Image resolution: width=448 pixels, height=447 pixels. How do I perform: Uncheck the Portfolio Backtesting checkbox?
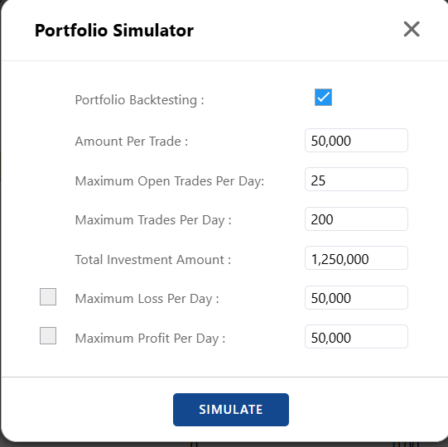pos(323,97)
